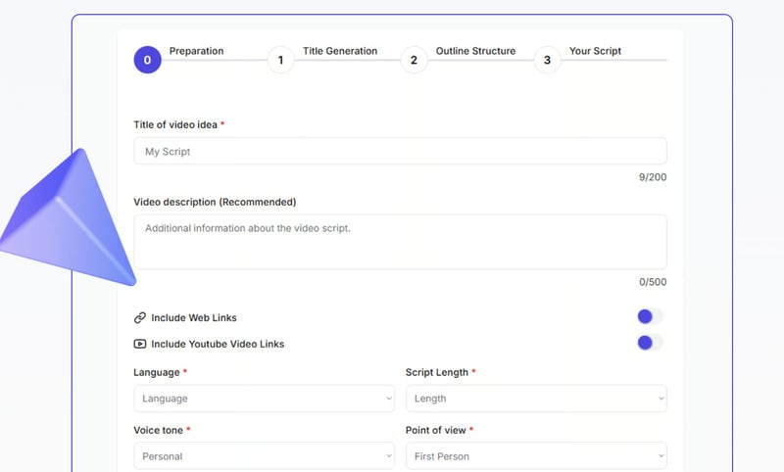Image resolution: width=784 pixels, height=472 pixels.
Task: Select the Point of view dropdown
Action: pyautogui.click(x=536, y=455)
